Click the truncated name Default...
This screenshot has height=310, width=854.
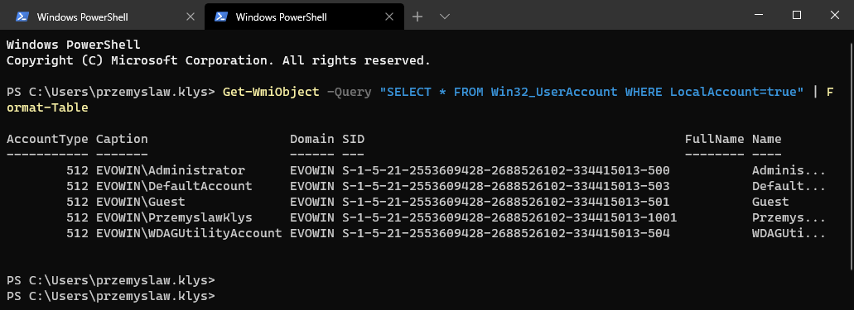point(789,186)
